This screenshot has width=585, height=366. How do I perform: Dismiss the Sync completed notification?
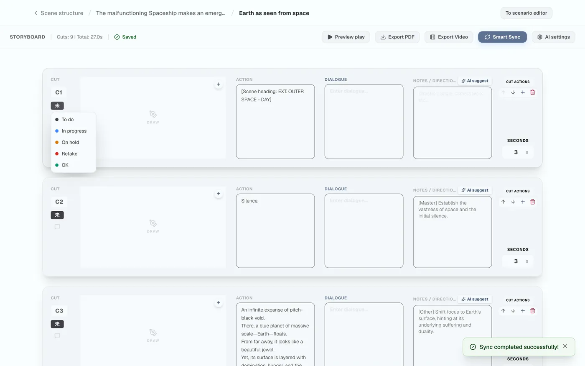click(x=565, y=346)
